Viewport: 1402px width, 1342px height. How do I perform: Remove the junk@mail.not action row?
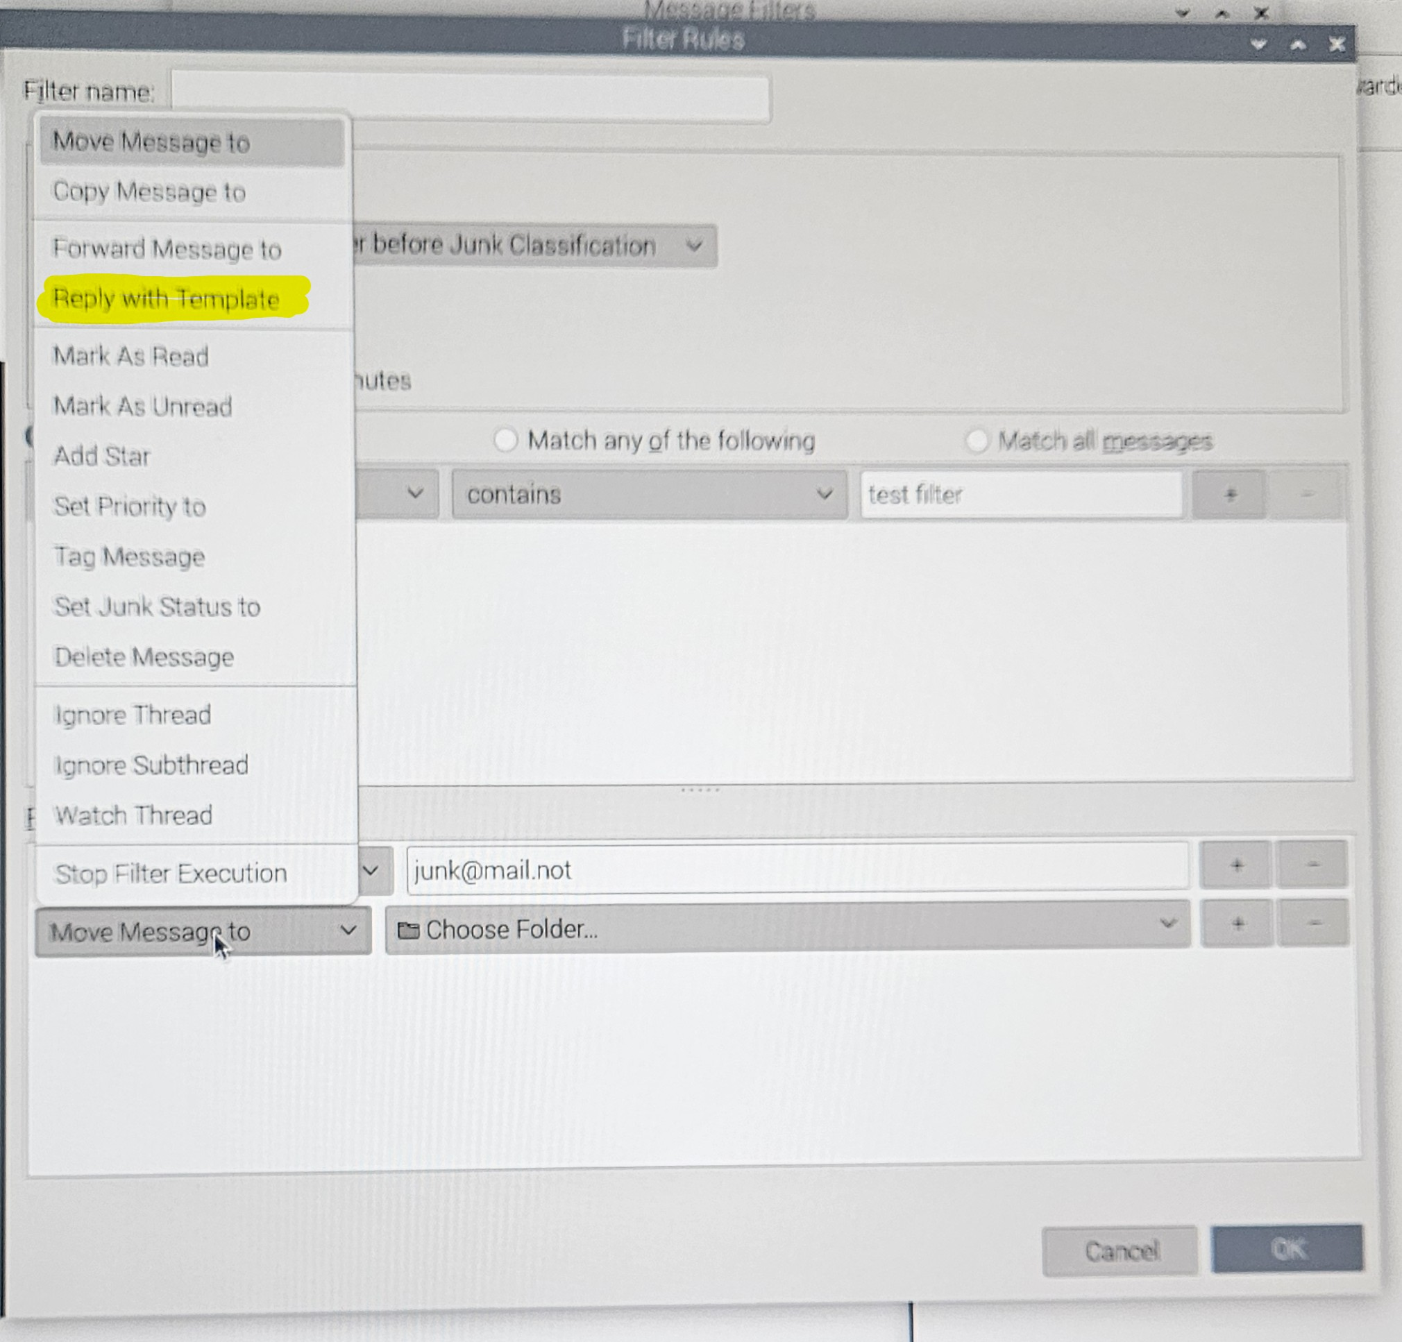tap(1312, 865)
